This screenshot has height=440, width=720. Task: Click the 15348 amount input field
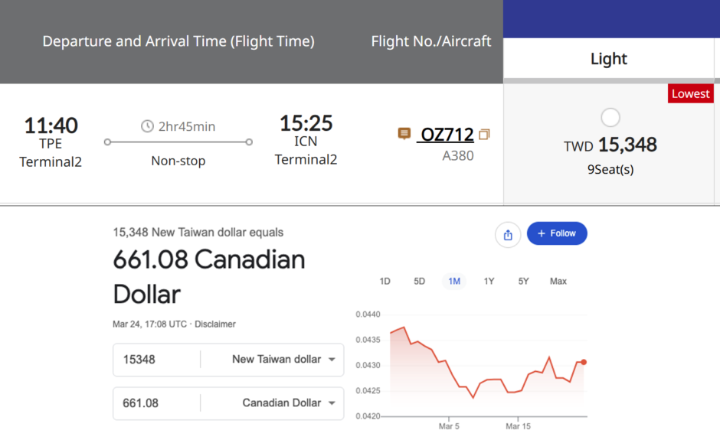click(x=156, y=360)
